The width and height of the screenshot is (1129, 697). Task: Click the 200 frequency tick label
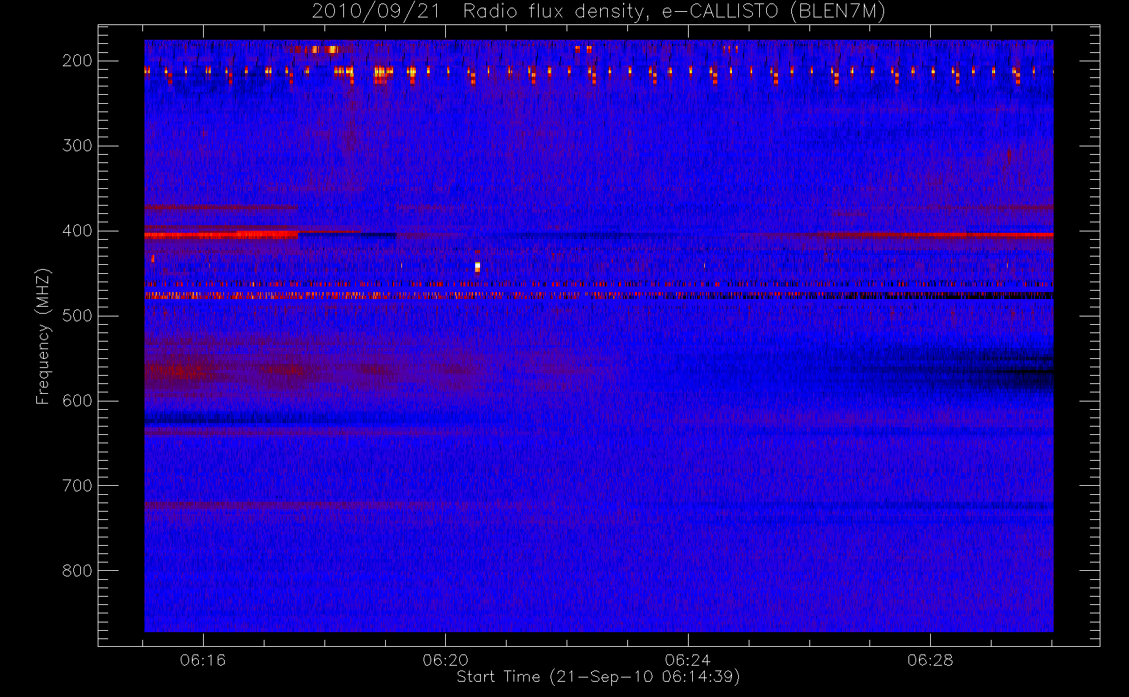[77, 61]
